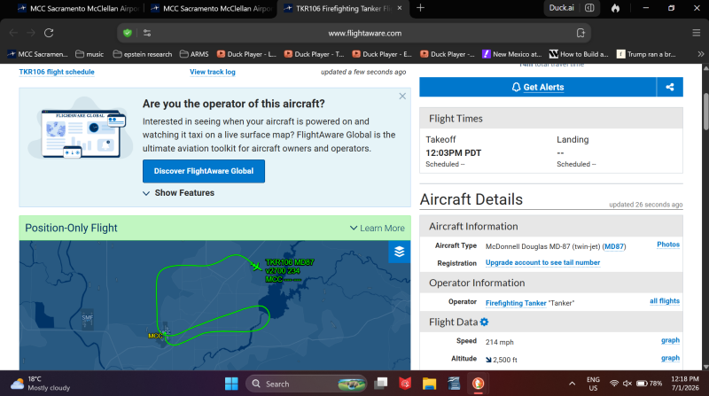
Task: Click Discover FlightAware Global button
Action: coord(204,171)
